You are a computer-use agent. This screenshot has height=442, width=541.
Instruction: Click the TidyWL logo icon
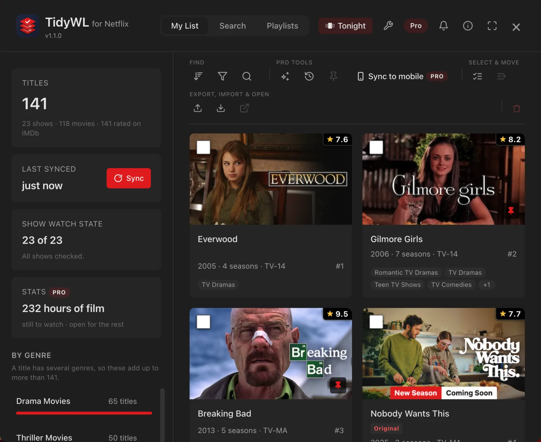pyautogui.click(x=28, y=26)
